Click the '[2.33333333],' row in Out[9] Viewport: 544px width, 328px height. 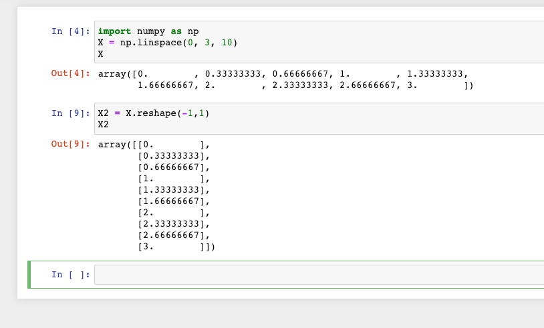point(174,224)
